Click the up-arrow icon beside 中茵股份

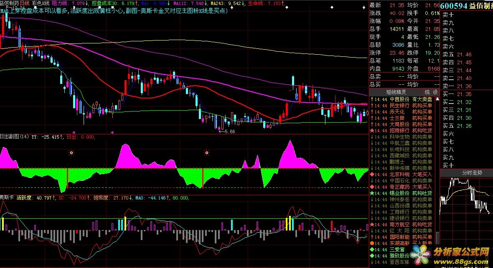(x=372, y=99)
